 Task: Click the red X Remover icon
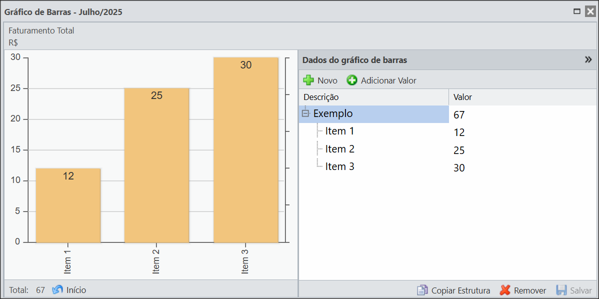(x=505, y=290)
